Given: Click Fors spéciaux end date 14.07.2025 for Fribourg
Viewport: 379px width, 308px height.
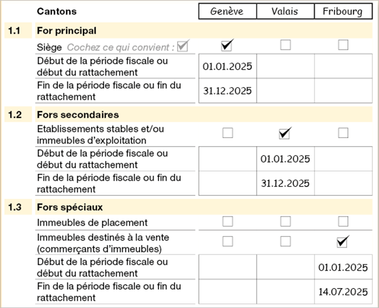Looking at the screenshot, I should click(x=343, y=292).
